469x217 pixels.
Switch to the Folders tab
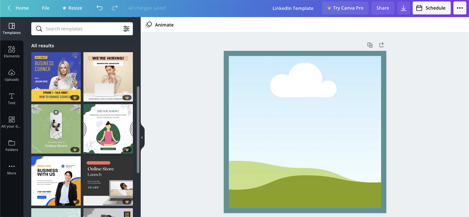(12, 145)
